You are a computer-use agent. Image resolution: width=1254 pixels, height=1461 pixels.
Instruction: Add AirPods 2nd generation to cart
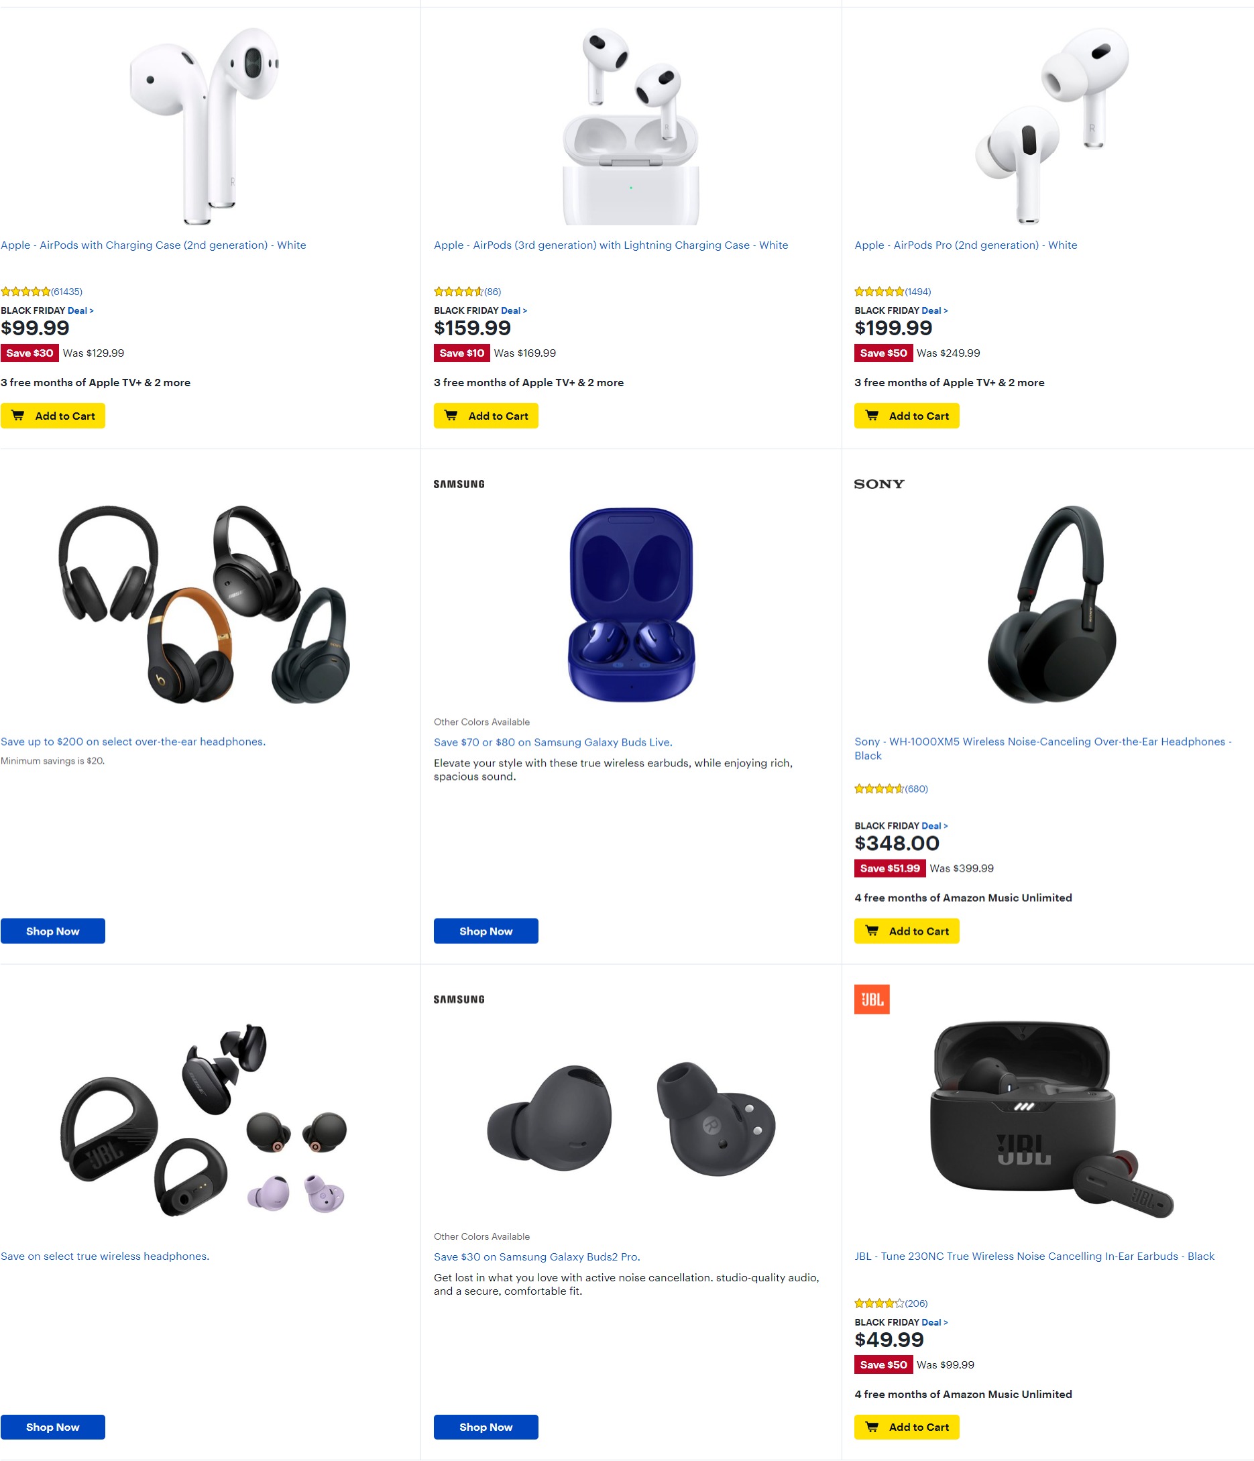(53, 415)
